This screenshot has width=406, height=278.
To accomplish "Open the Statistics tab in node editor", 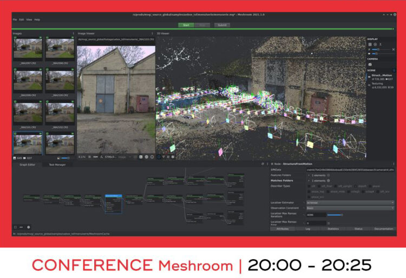I will (333, 229).
